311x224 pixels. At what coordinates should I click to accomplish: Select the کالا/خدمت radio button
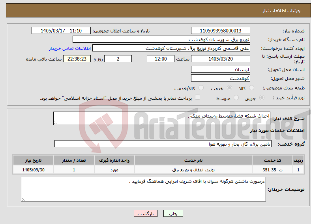(x=201, y=88)
